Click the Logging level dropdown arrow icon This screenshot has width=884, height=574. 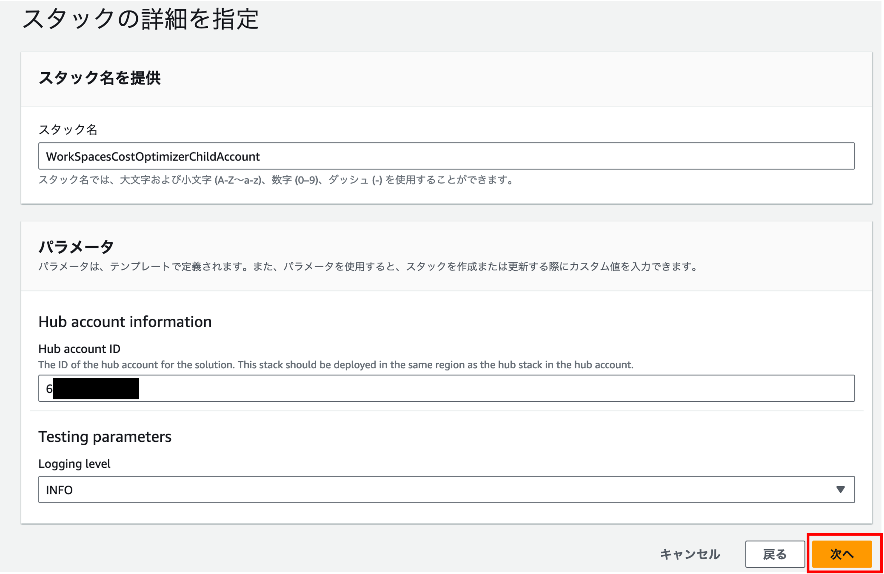coord(840,490)
